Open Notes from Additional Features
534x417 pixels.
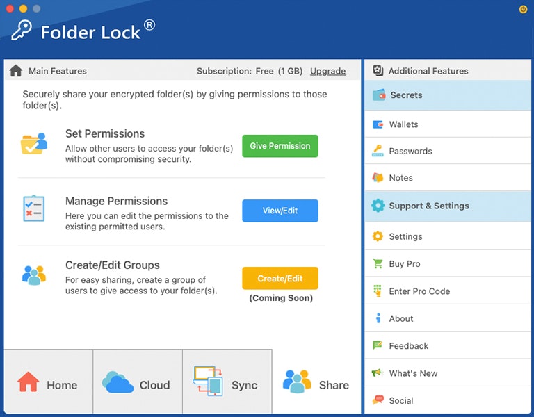point(448,177)
